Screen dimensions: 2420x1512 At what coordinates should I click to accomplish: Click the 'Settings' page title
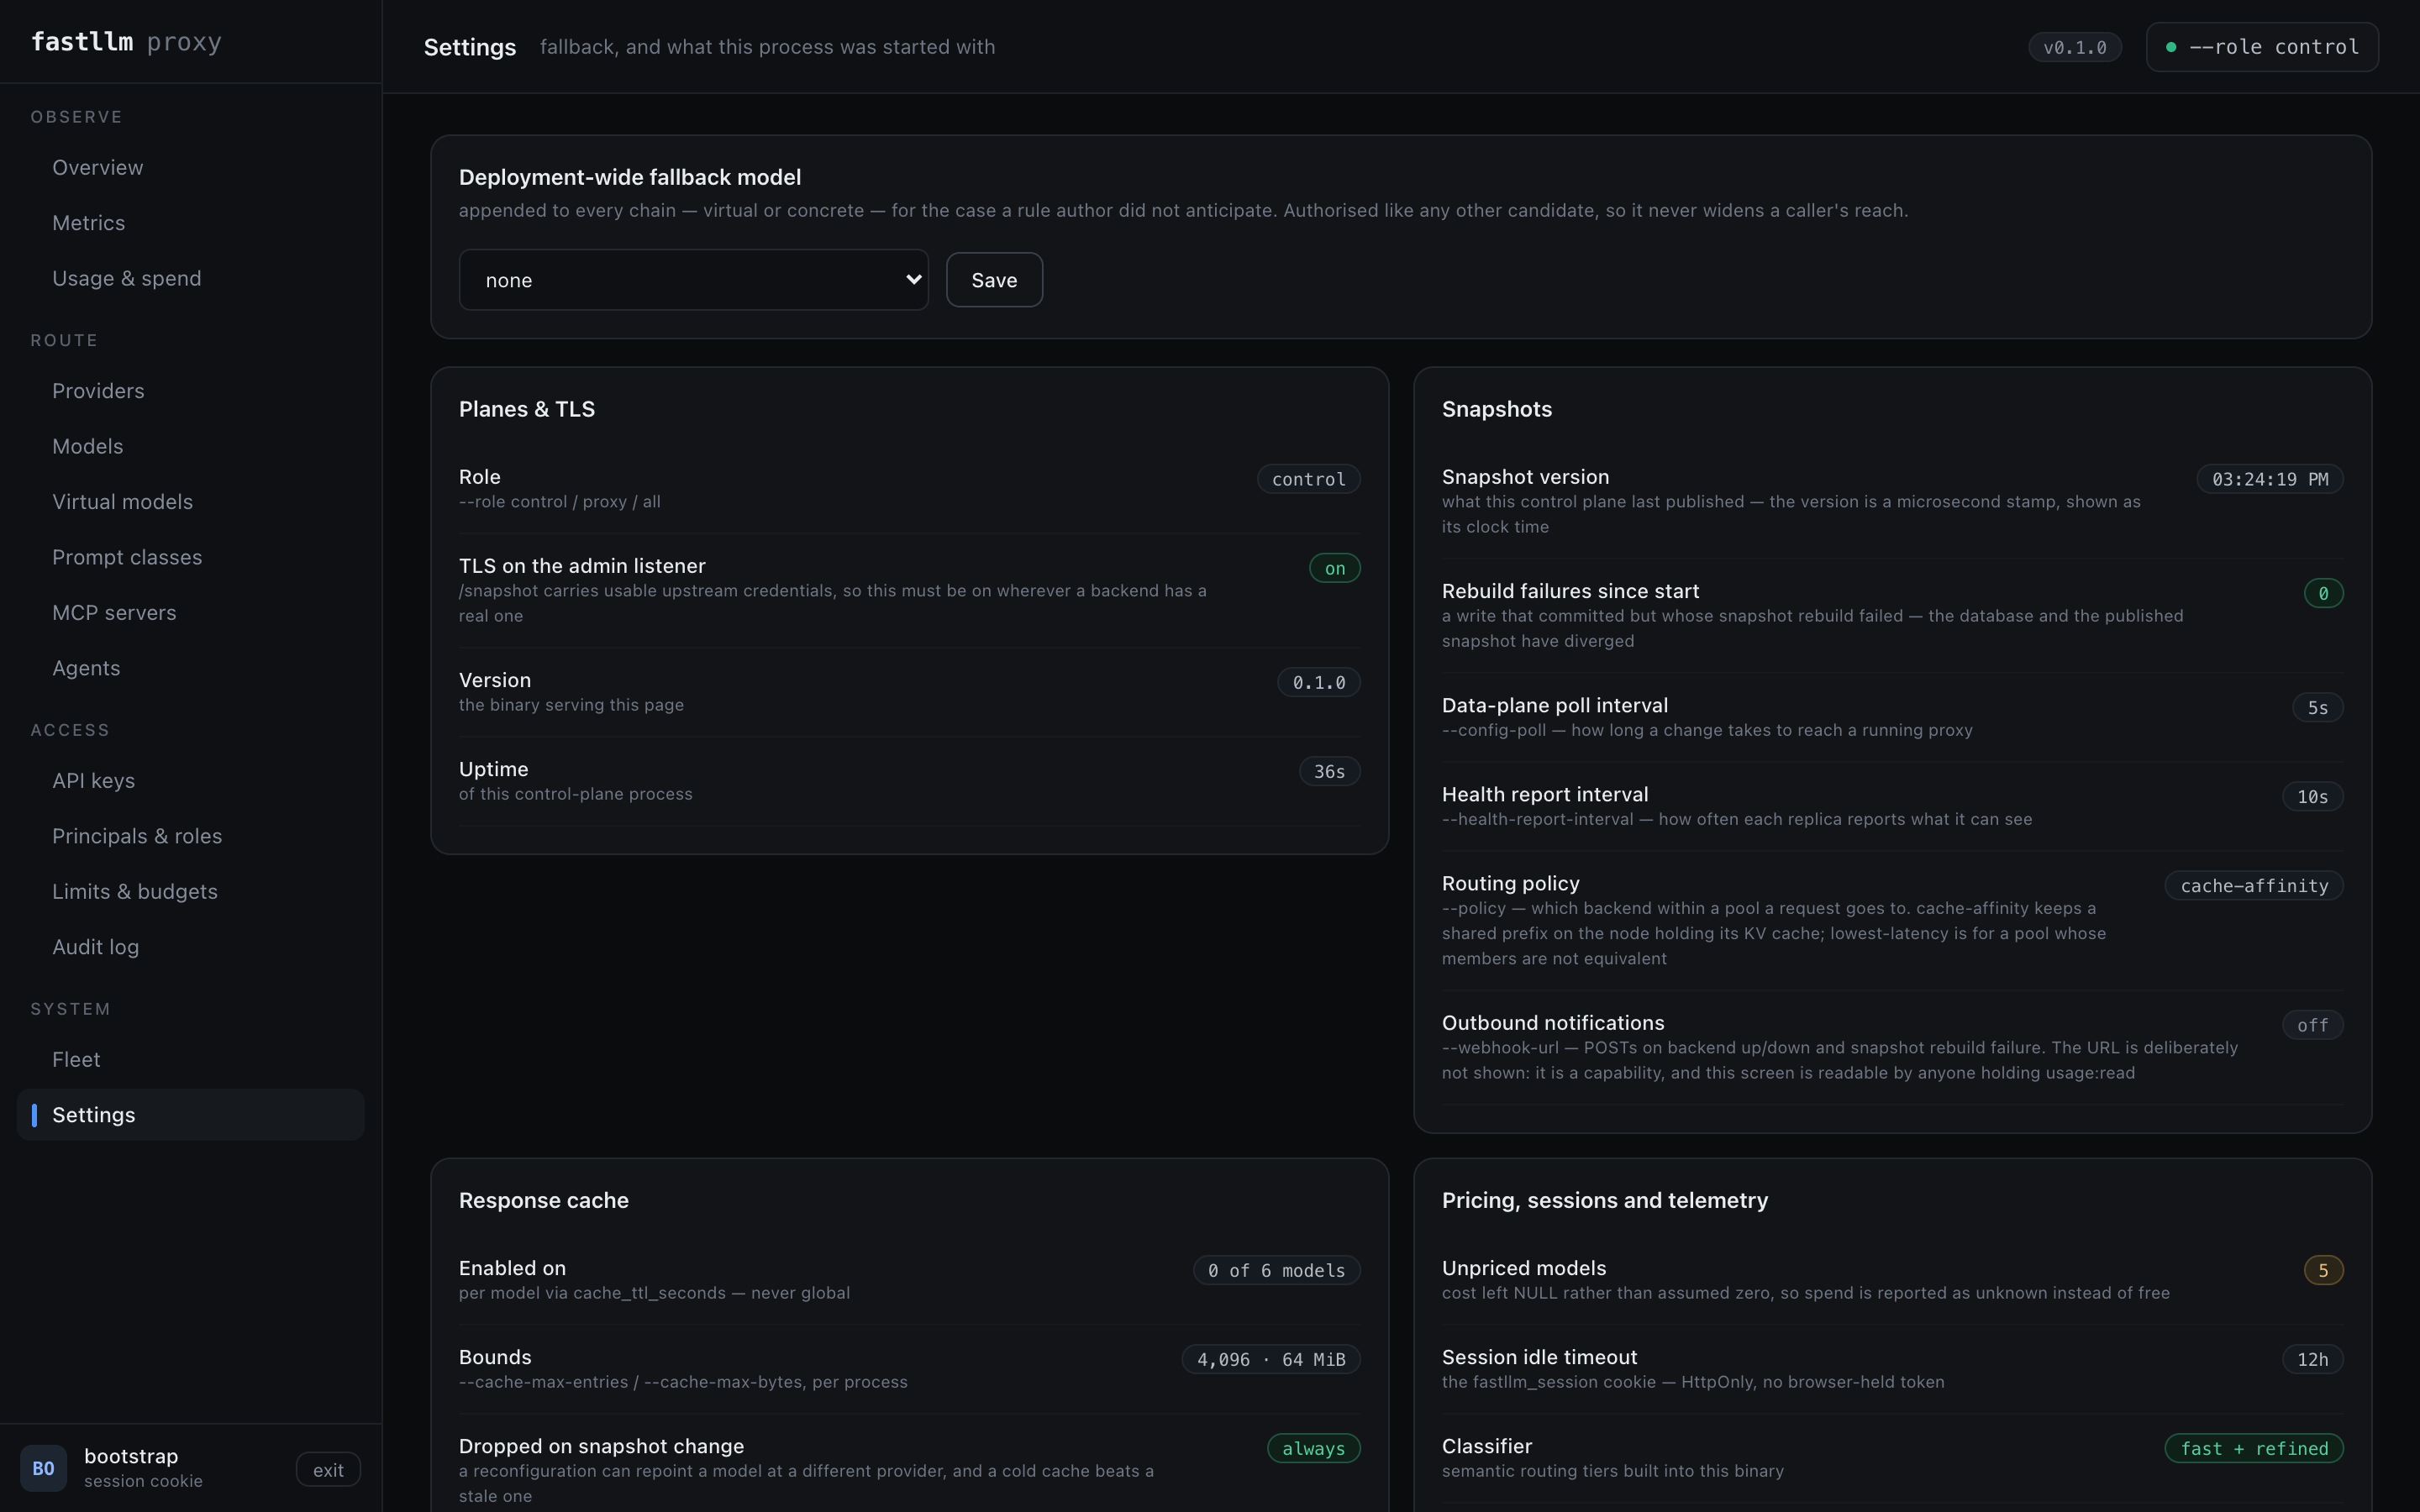(x=470, y=47)
